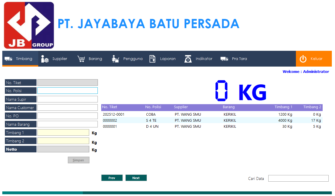This screenshot has width=335, height=196.
Task: Go to the Barang menu
Action: click(90, 59)
